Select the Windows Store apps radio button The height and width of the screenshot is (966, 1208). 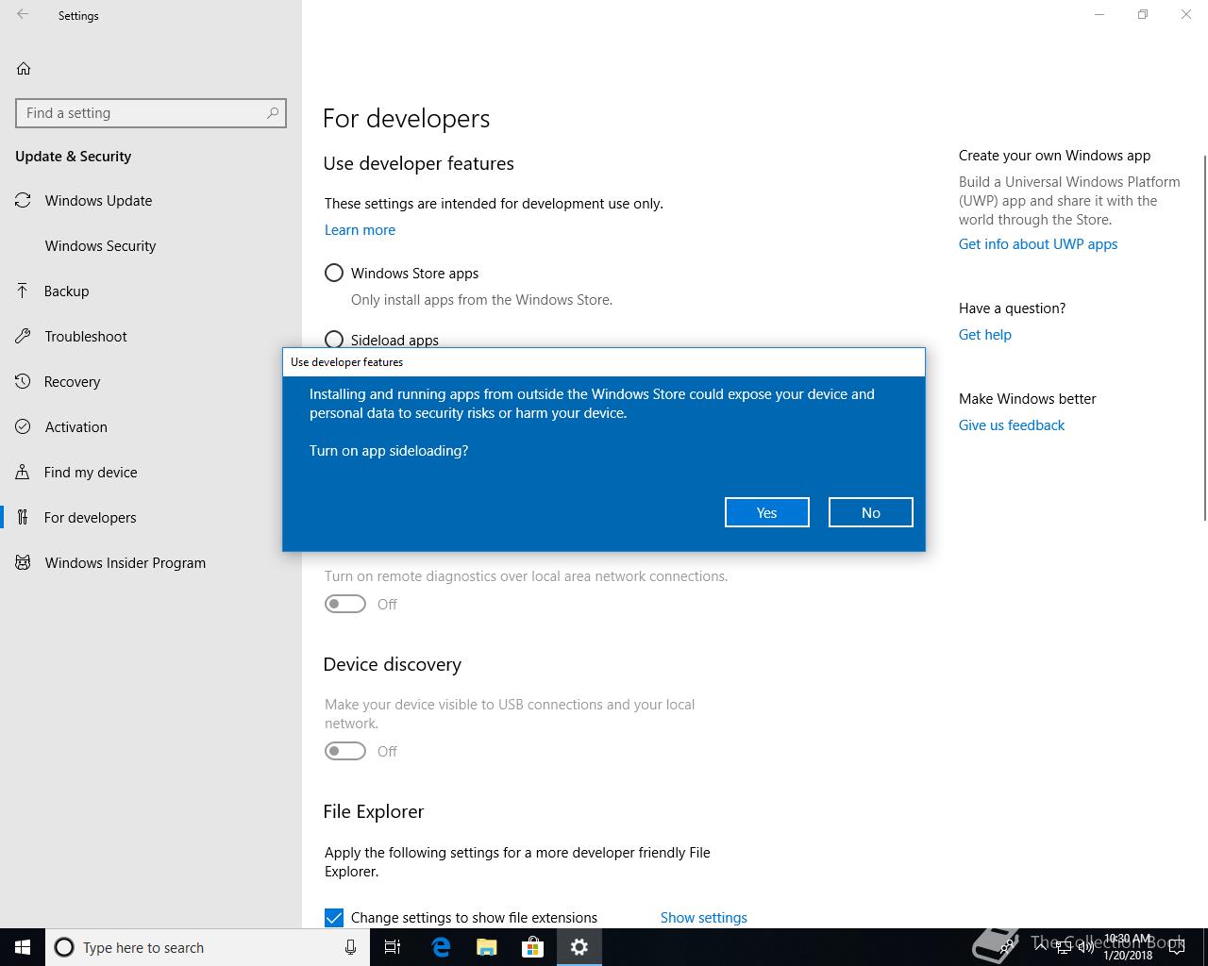334,273
